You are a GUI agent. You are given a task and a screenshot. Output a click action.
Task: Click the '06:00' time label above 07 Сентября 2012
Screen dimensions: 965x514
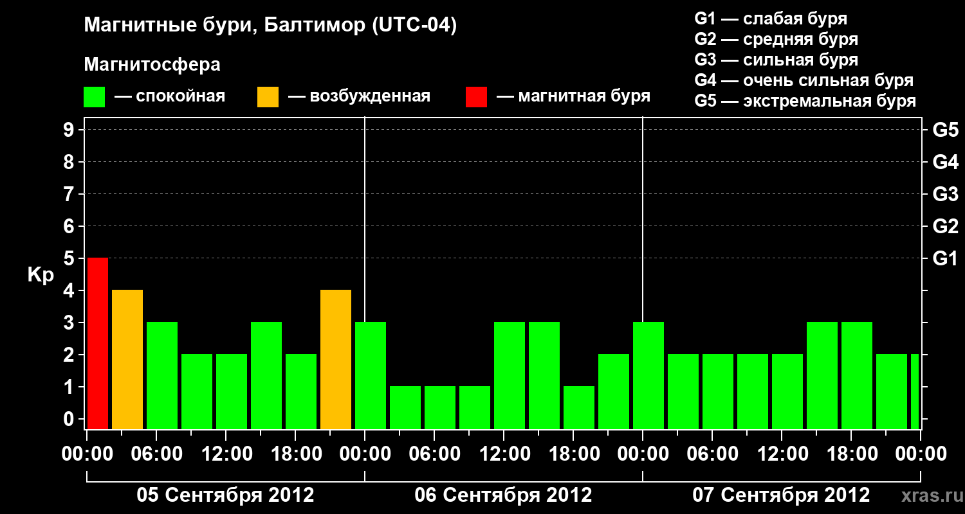[713, 454]
